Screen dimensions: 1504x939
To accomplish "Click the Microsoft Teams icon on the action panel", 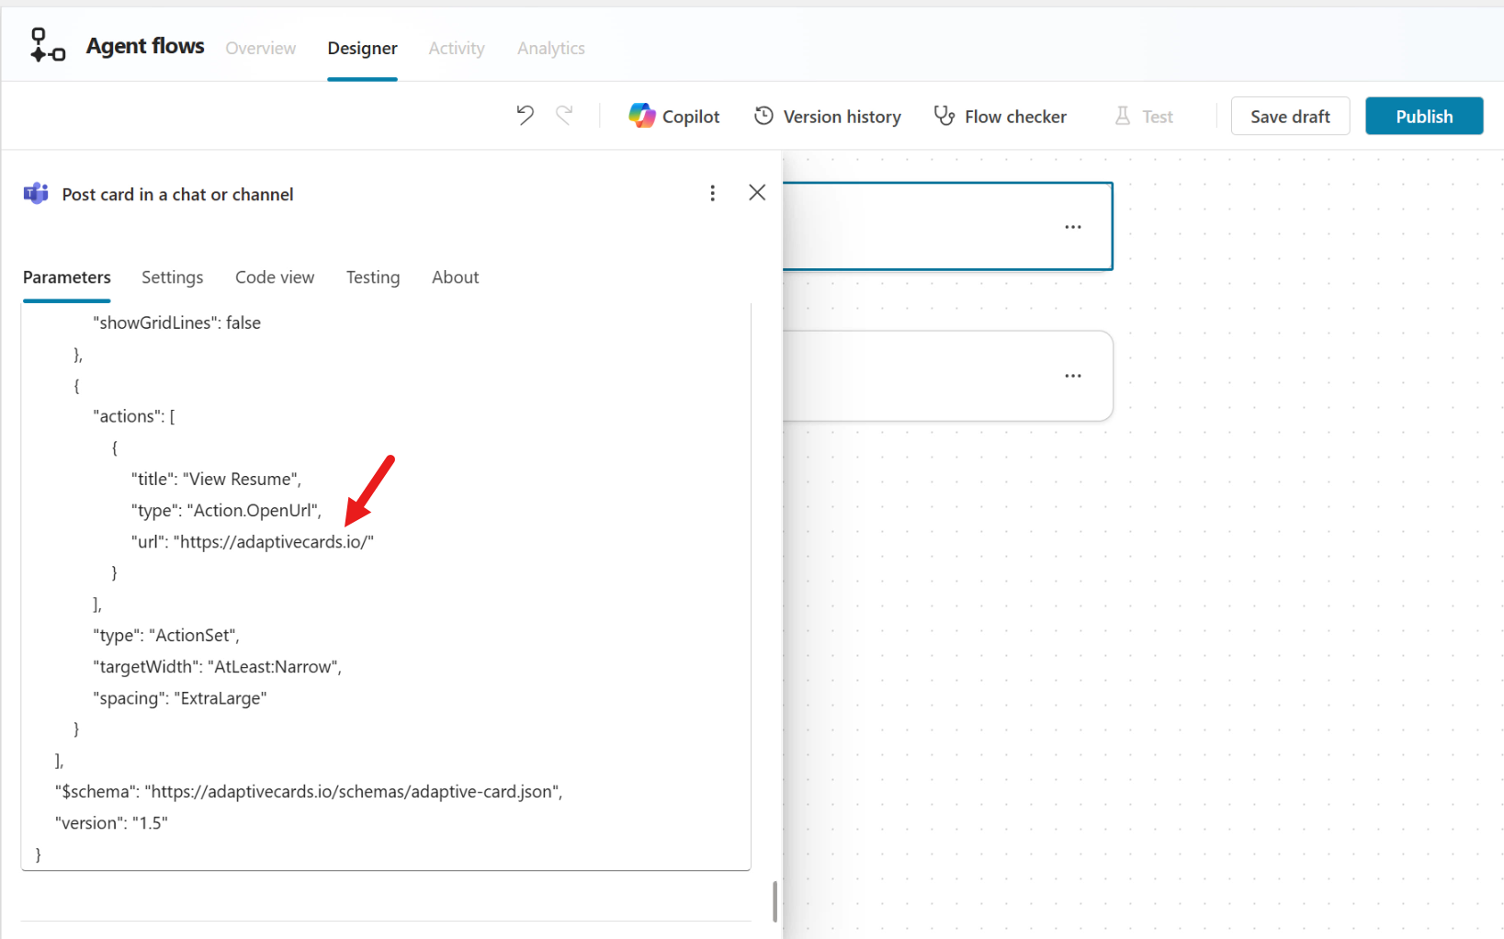I will pos(35,193).
